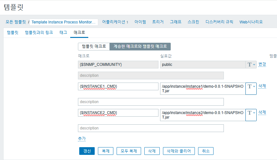This screenshot has width=277, height=160.
Task: Click 변경 link for SNMP_COMMUNITY macro
Action: click(x=262, y=64)
